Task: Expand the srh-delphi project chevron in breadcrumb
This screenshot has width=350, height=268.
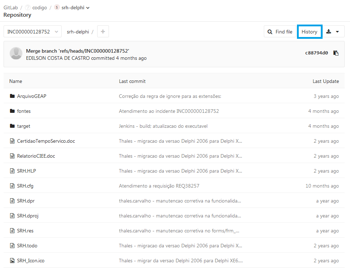Action: (x=88, y=8)
